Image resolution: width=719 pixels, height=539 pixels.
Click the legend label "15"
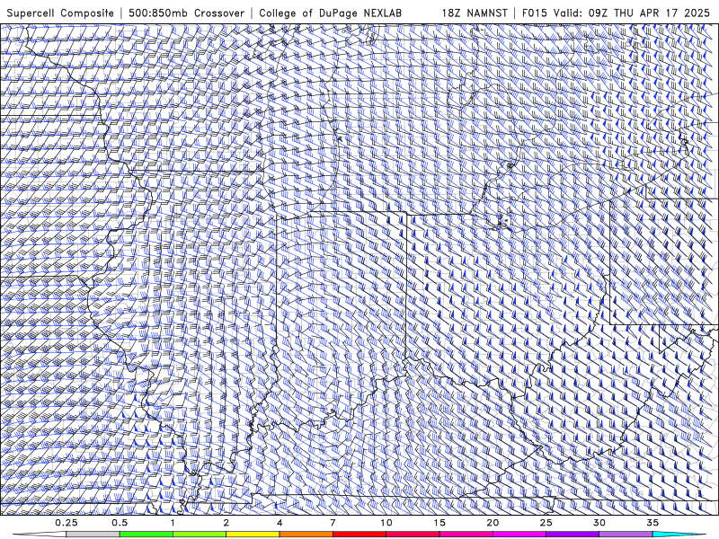[439, 523]
